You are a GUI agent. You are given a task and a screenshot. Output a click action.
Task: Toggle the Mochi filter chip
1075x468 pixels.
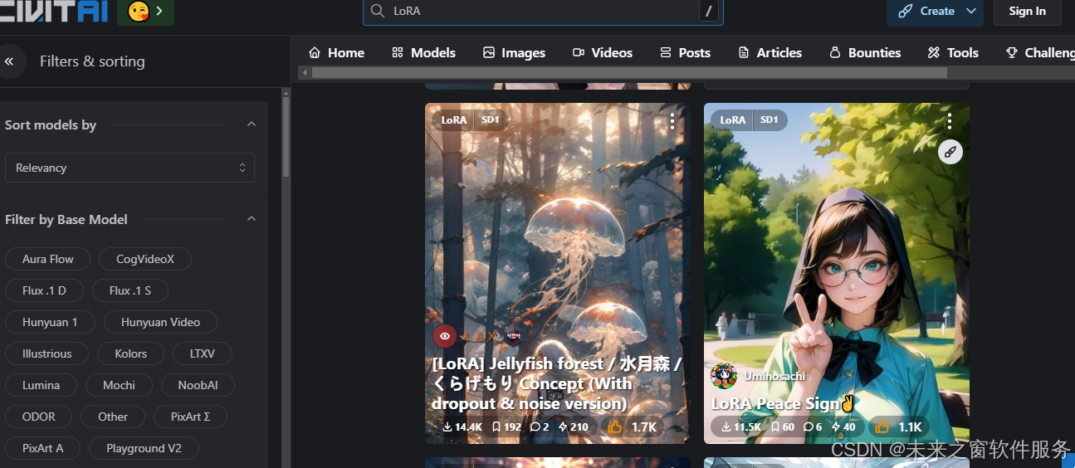point(119,385)
